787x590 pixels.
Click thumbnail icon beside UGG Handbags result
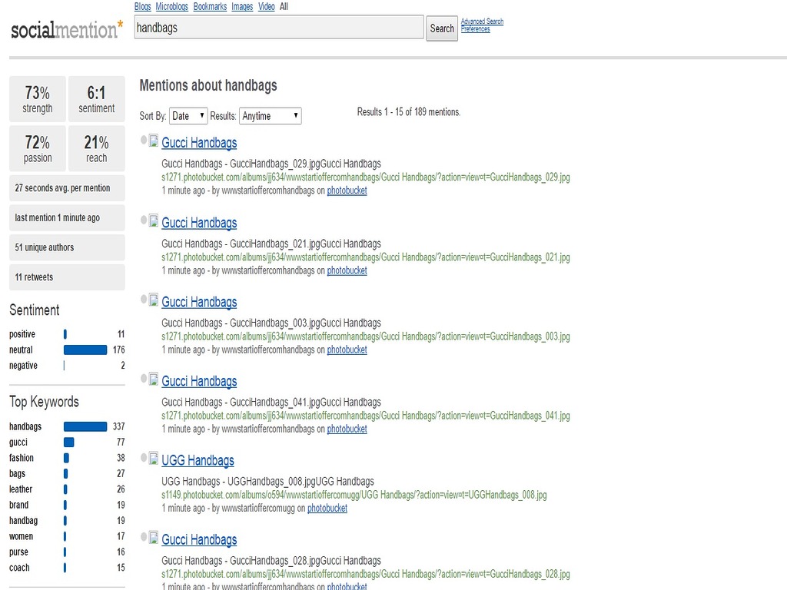(154, 459)
